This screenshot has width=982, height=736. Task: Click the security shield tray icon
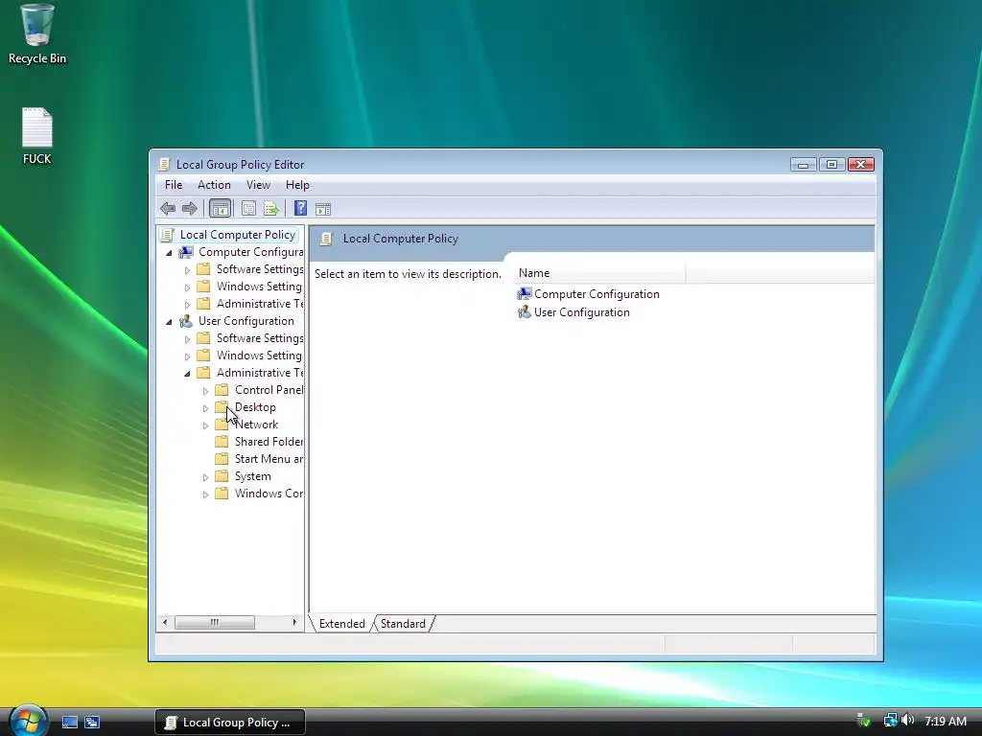coord(864,721)
